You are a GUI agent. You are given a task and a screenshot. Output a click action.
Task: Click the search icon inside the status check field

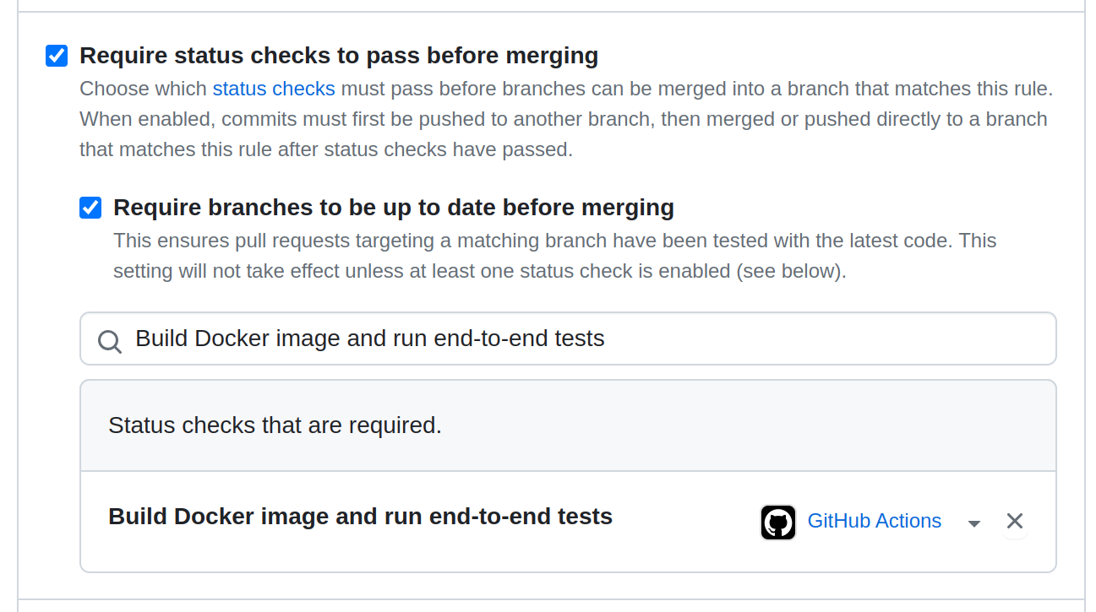click(109, 340)
